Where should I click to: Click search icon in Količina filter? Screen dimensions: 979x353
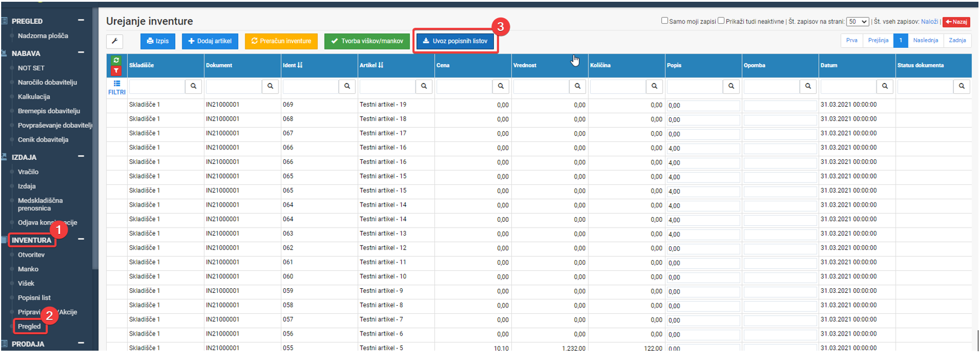655,86
